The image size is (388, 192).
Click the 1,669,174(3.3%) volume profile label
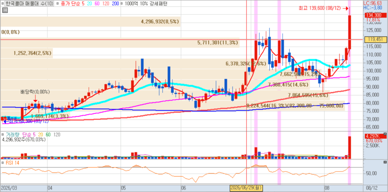pos(50,116)
